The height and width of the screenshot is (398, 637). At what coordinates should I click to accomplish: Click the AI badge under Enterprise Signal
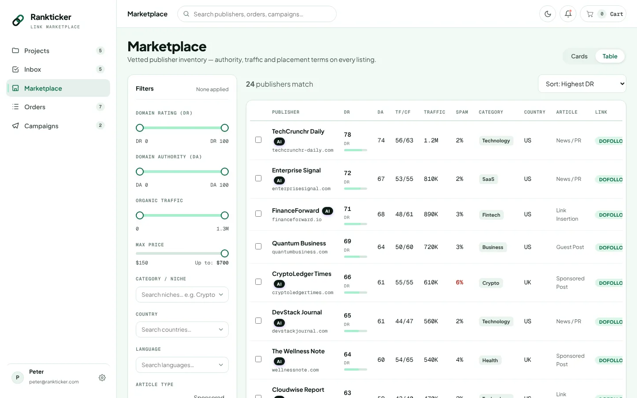pyautogui.click(x=279, y=180)
